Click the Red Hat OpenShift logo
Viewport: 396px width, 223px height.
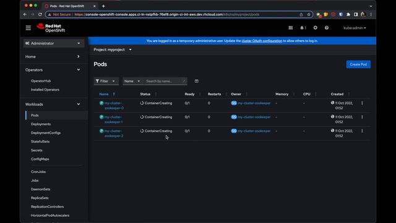click(x=51, y=28)
